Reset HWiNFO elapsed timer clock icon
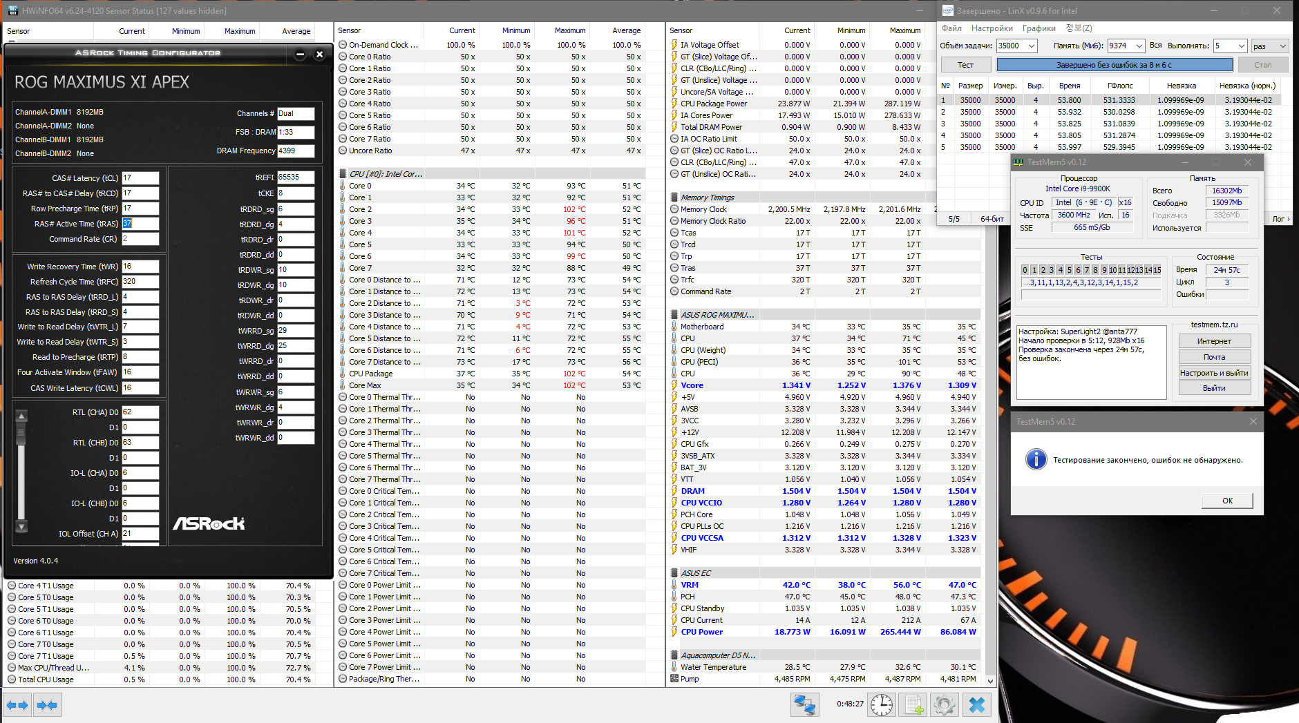This screenshot has width=1299, height=723. click(x=881, y=705)
